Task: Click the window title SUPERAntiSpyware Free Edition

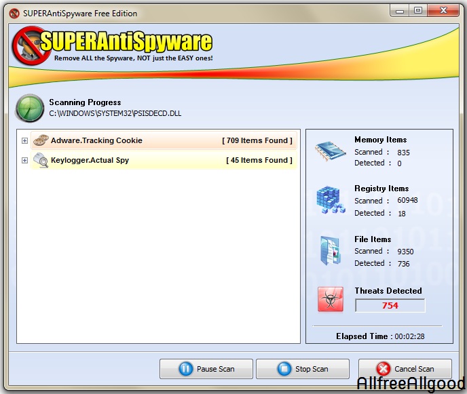Action: pos(80,14)
